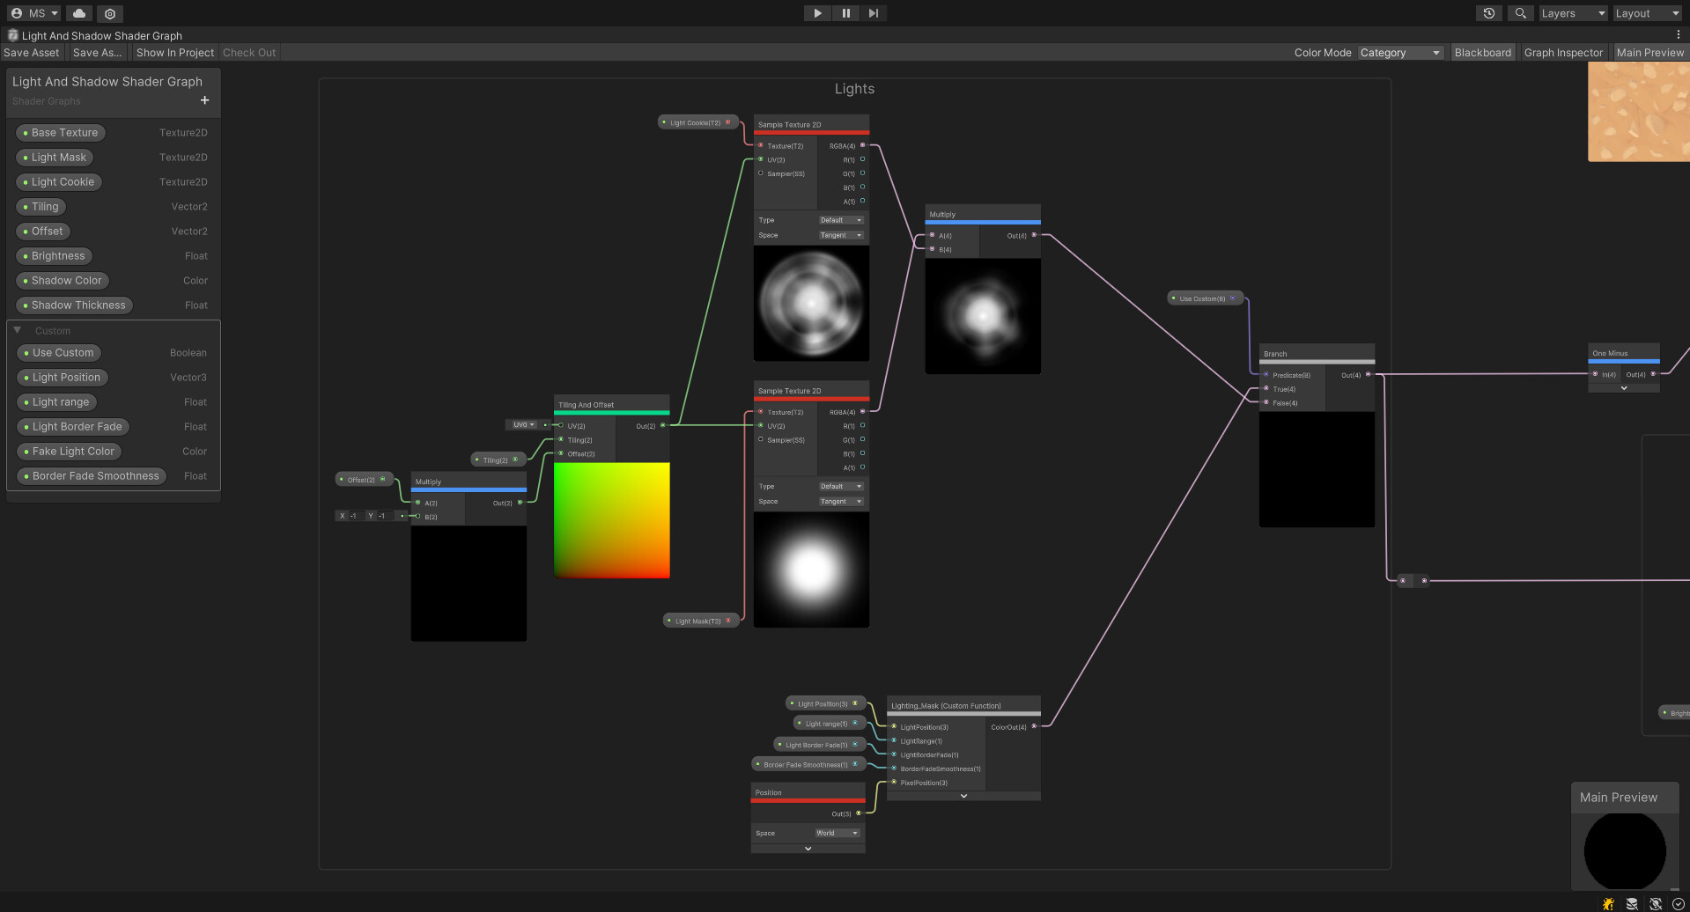Open the Color Mode dropdown set to Category

click(1399, 52)
